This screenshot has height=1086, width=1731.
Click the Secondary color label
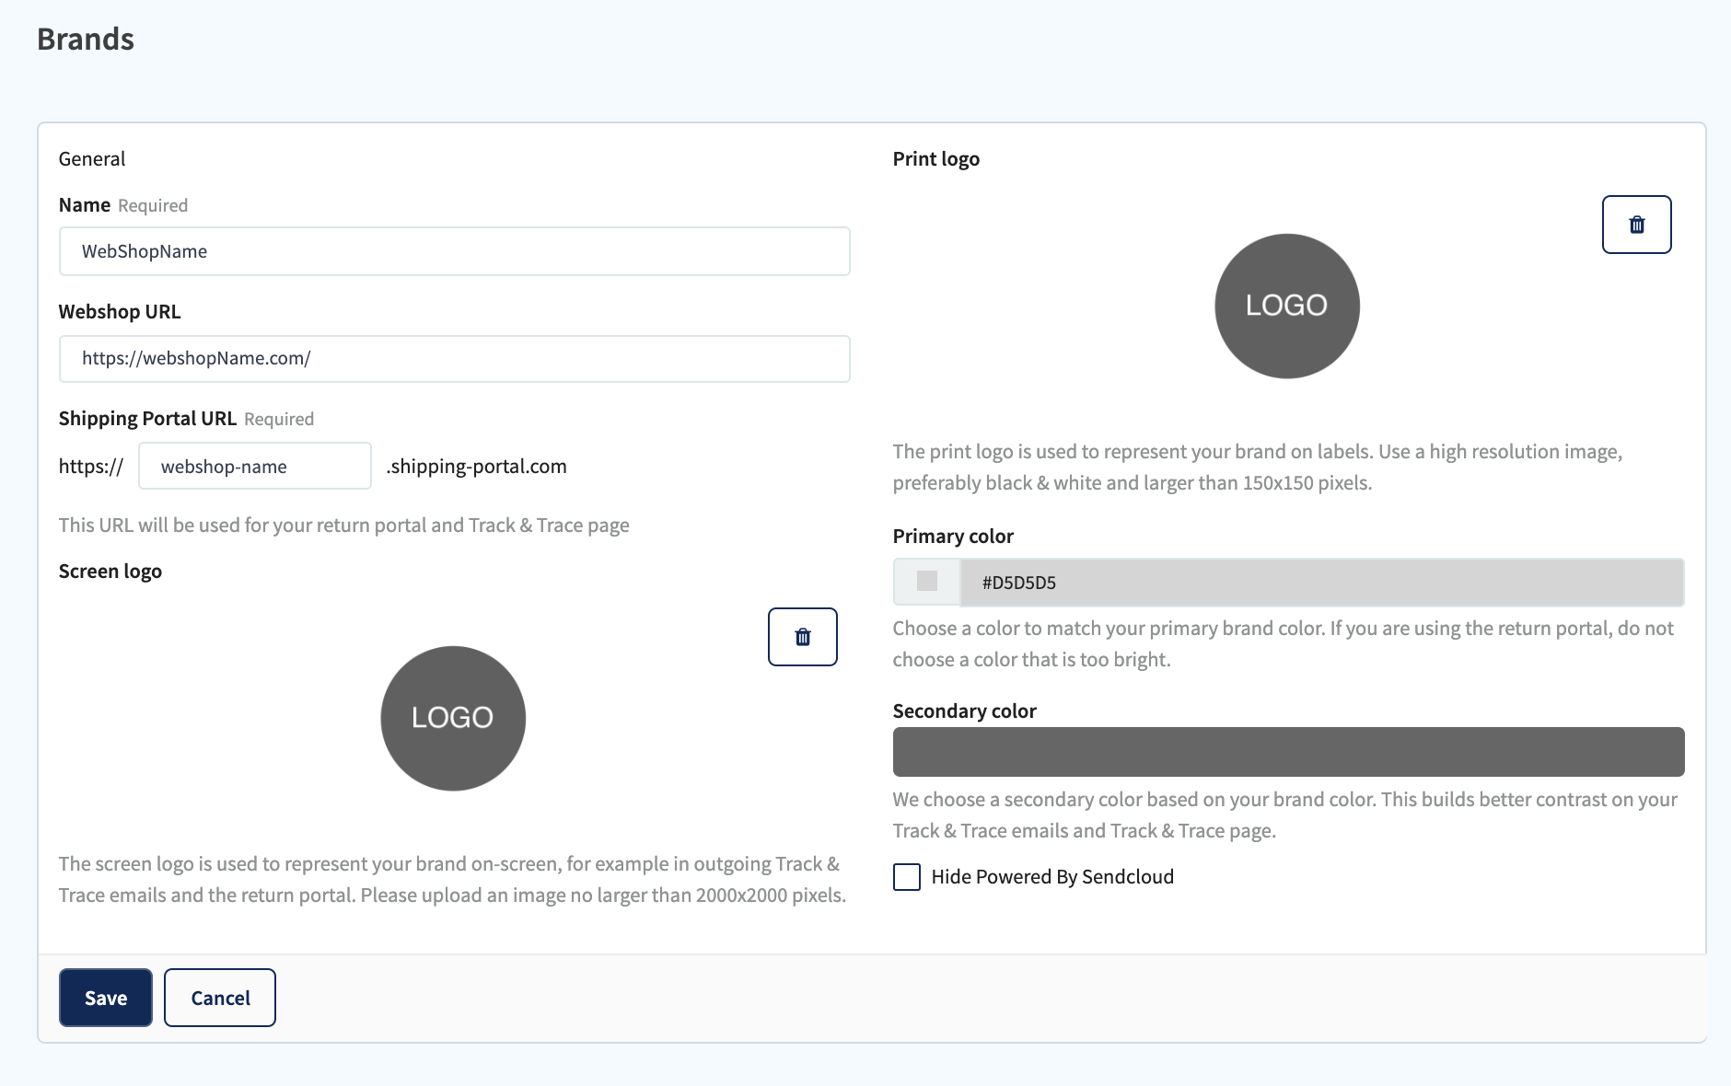tap(965, 711)
